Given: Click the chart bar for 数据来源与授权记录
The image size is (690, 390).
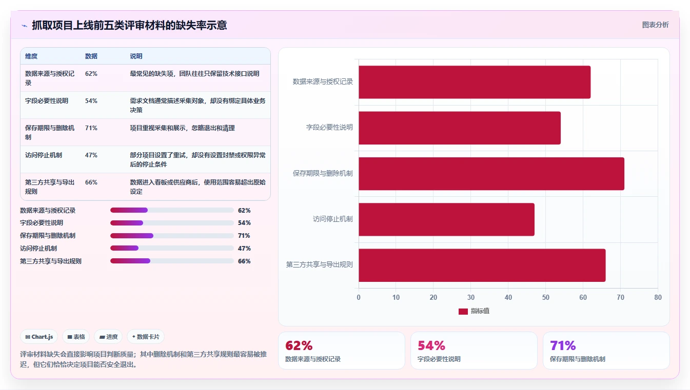Looking at the screenshot, I should point(475,82).
